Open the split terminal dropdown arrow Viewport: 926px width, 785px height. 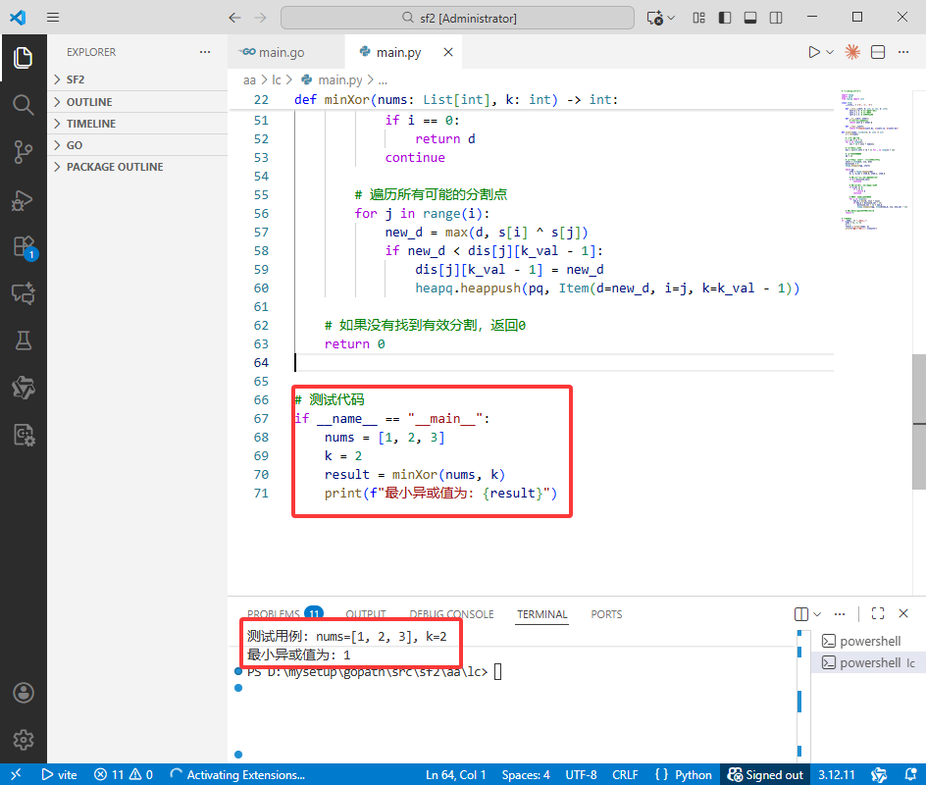pyautogui.click(x=817, y=614)
